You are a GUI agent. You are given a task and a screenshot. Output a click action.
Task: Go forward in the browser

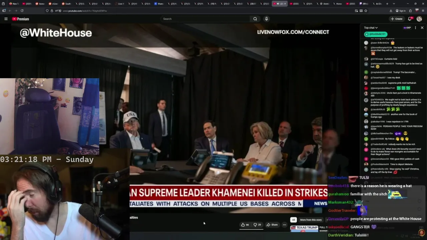point(16,11)
